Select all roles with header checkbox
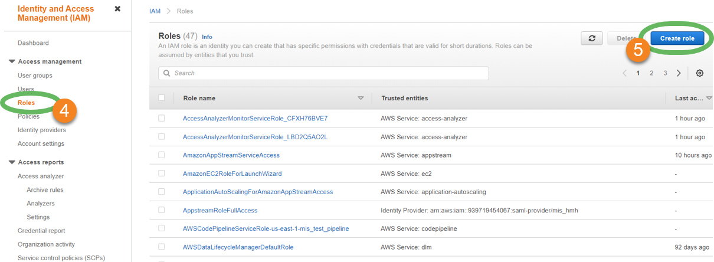Image resolution: width=714 pixels, height=262 pixels. tap(162, 98)
